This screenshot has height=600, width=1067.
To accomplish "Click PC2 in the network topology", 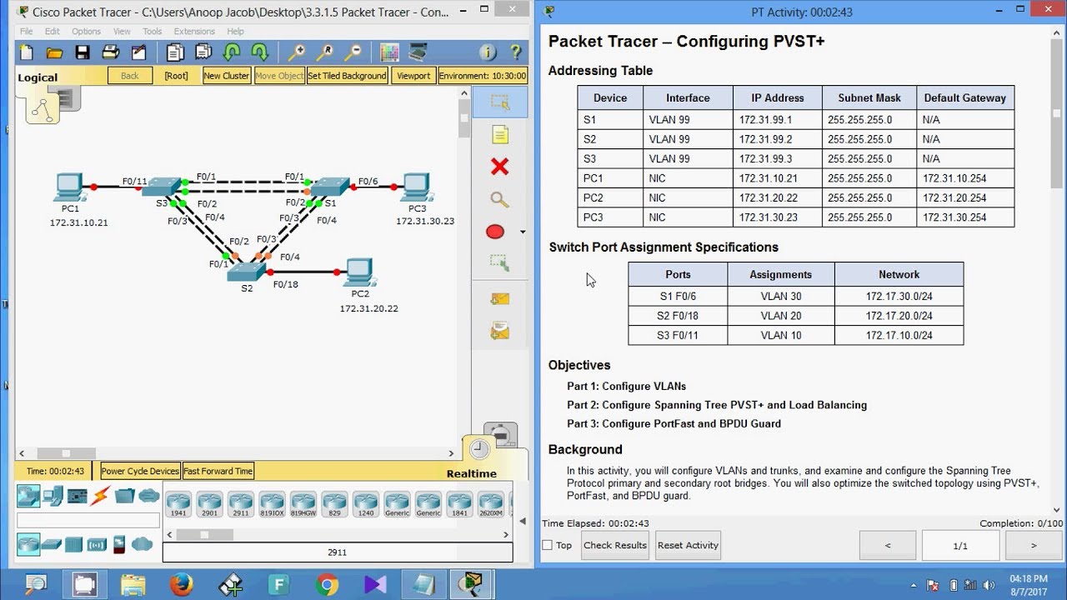I will click(x=360, y=273).
